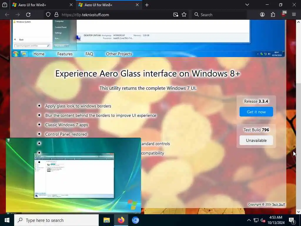301x226 pixels.
Task: Open the notification center icon
Action: point(292,220)
